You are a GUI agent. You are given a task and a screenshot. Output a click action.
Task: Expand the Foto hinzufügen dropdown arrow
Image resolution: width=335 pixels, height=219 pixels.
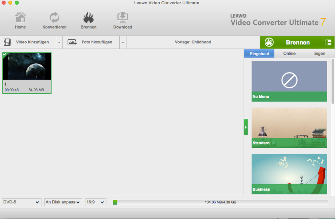(x=123, y=42)
